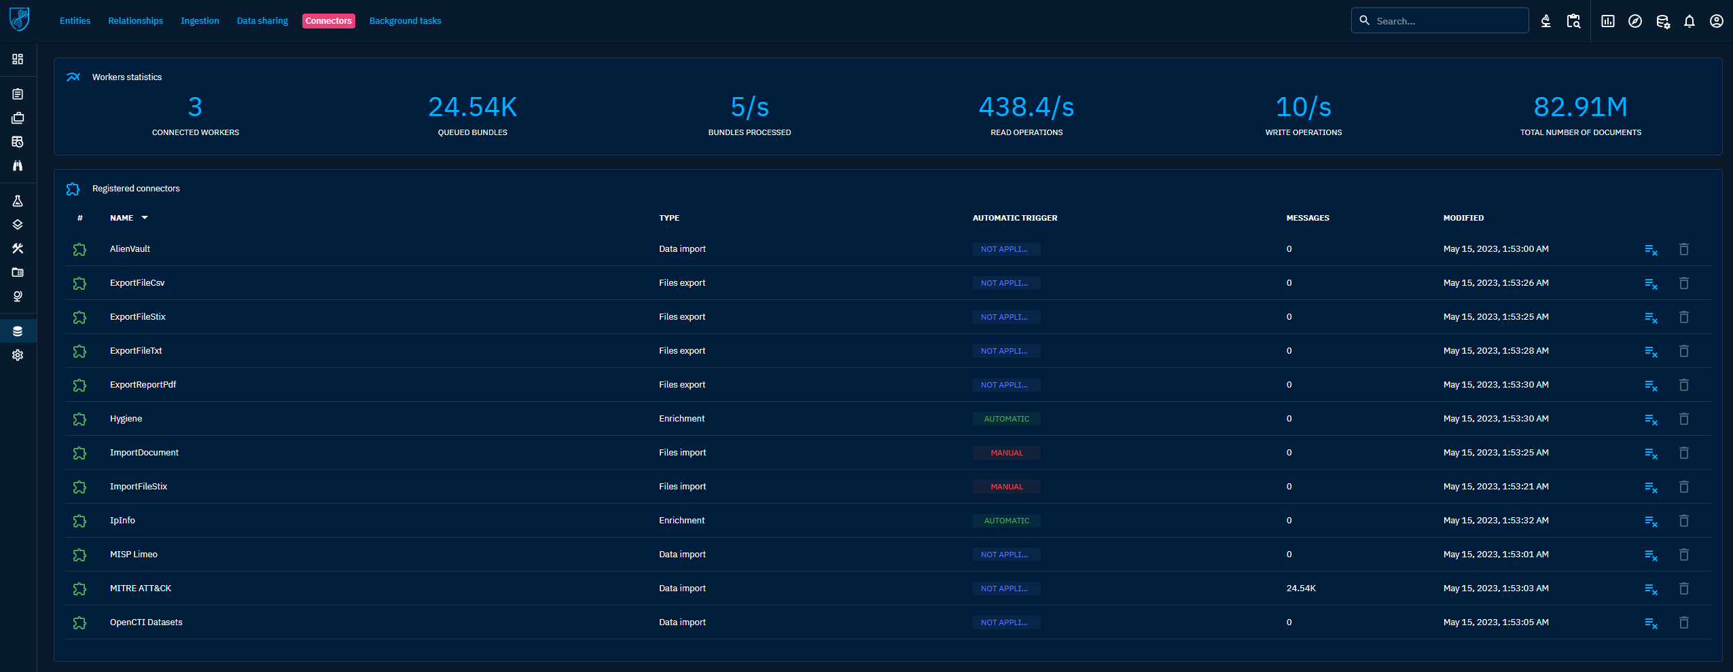
Task: Open the Ingestion tab
Action: click(x=200, y=21)
